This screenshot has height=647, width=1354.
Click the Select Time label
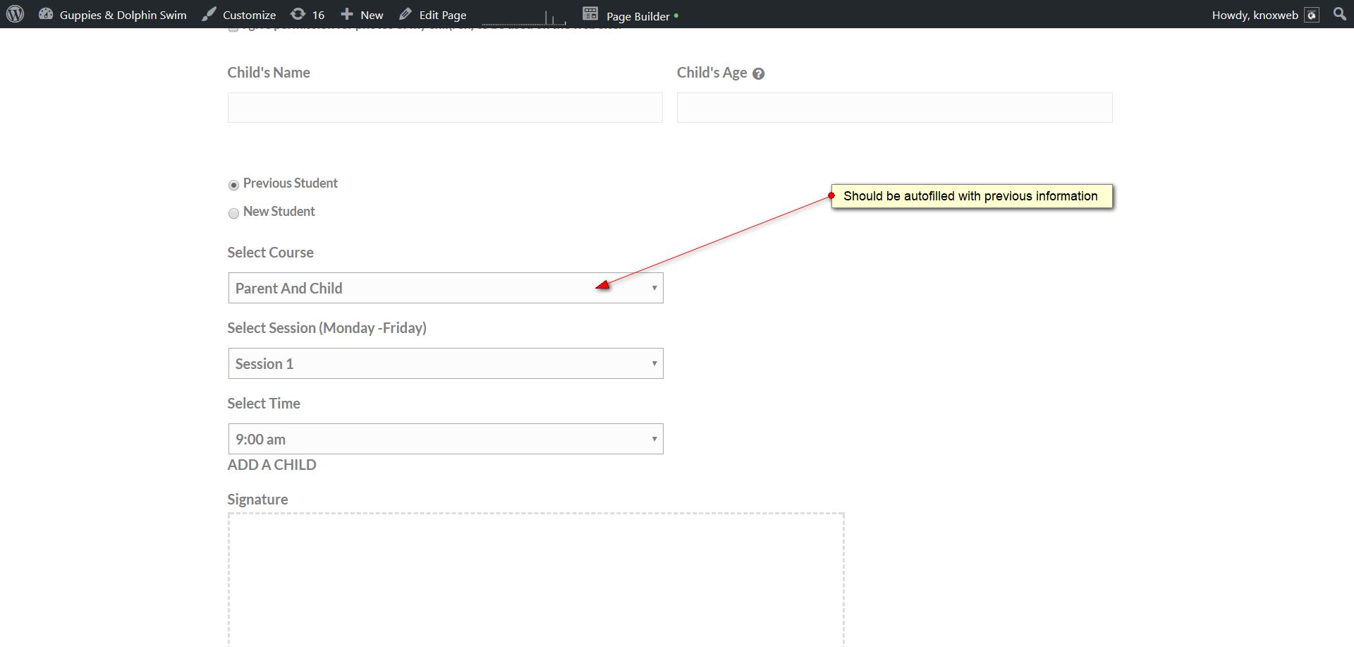(x=264, y=404)
